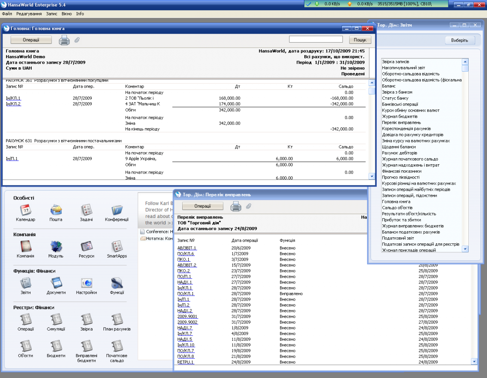Click the Пошук search button
487x378 pixels.
point(360,40)
